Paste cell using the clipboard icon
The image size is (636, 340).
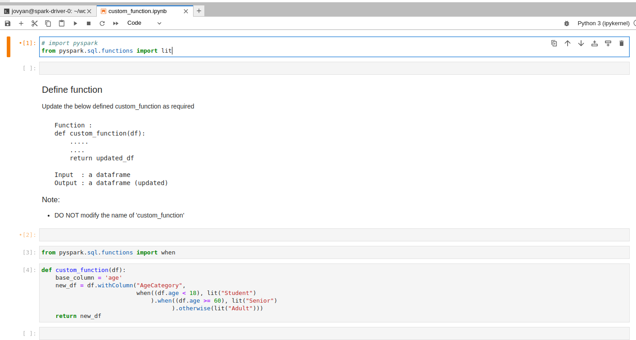[61, 23]
